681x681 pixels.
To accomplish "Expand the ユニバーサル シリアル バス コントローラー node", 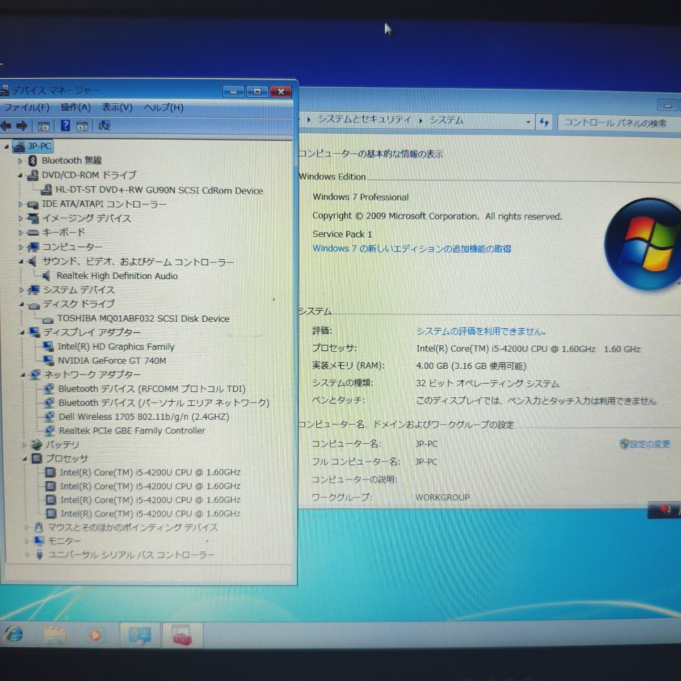I will pos(26,555).
